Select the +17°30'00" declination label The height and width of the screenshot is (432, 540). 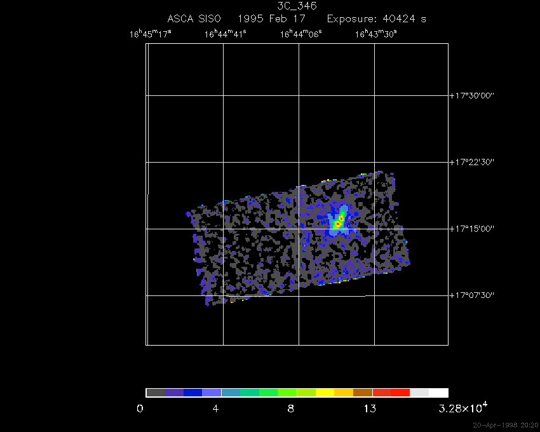point(480,95)
